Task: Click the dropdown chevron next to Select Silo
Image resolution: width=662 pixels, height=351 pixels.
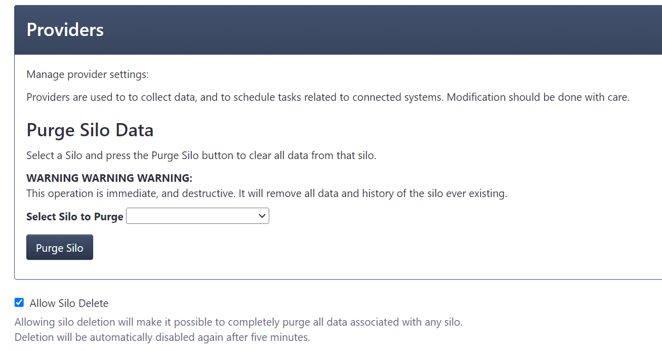Action: 262,216
